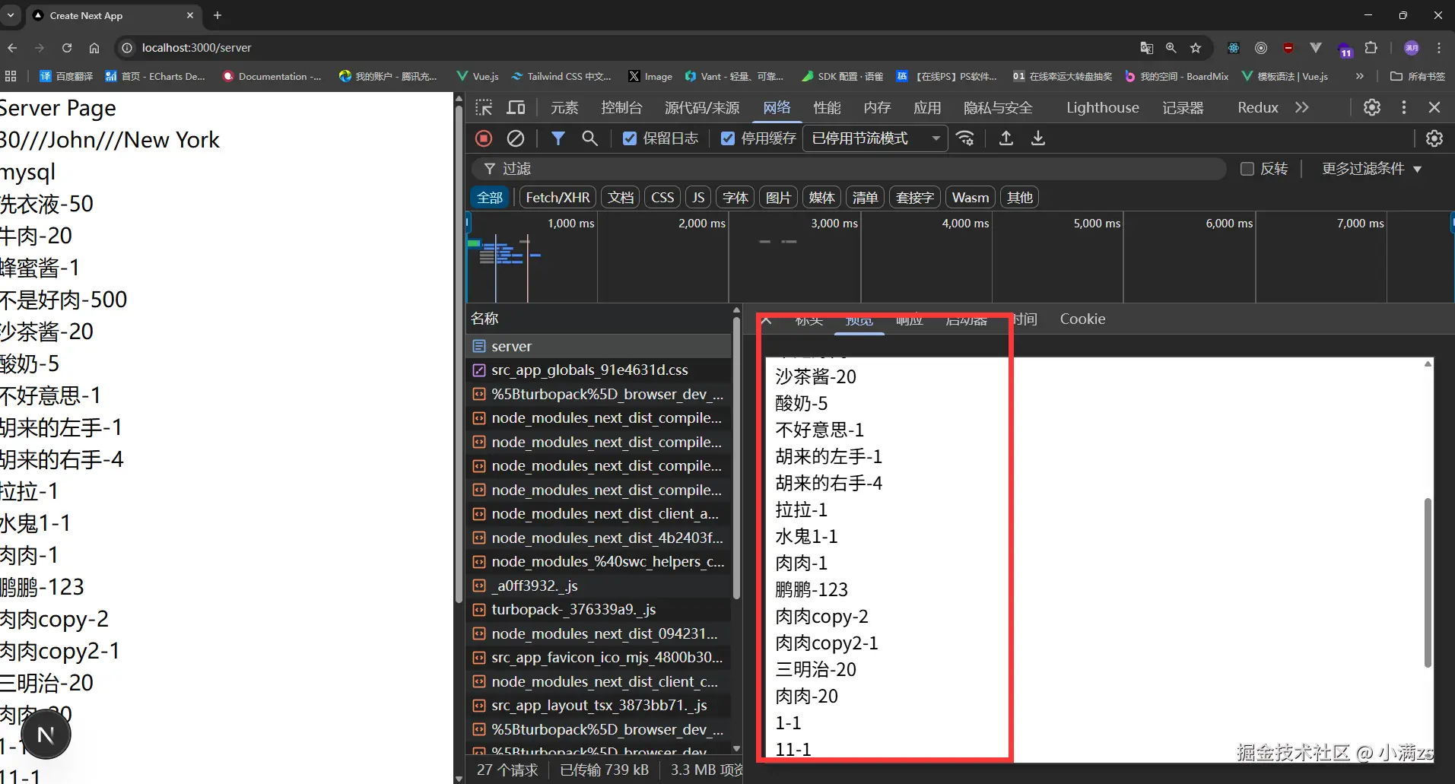This screenshot has width=1455, height=784.
Task: Click the inspect element picker icon
Action: click(484, 108)
